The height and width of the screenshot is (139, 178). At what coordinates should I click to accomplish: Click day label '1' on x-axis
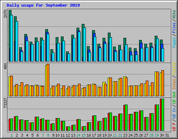[x=11, y=135]
